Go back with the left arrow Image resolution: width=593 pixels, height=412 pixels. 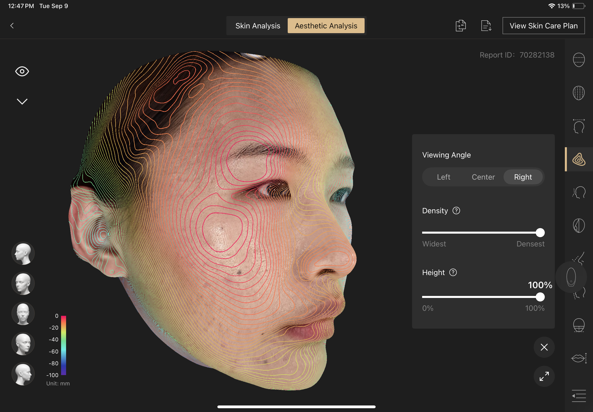click(x=12, y=26)
